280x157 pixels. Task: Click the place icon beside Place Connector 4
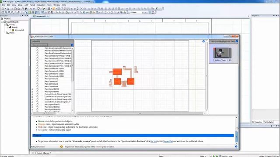pos(38,86)
